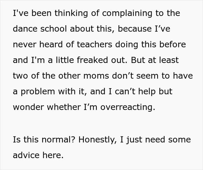This screenshot has height=170, width=203.
Task: Click the question "Is this normal?"
Action: [44, 140]
